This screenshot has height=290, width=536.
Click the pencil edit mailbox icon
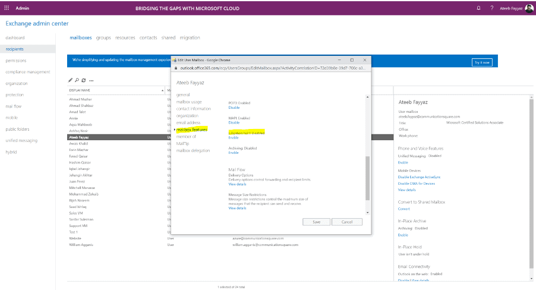(70, 80)
